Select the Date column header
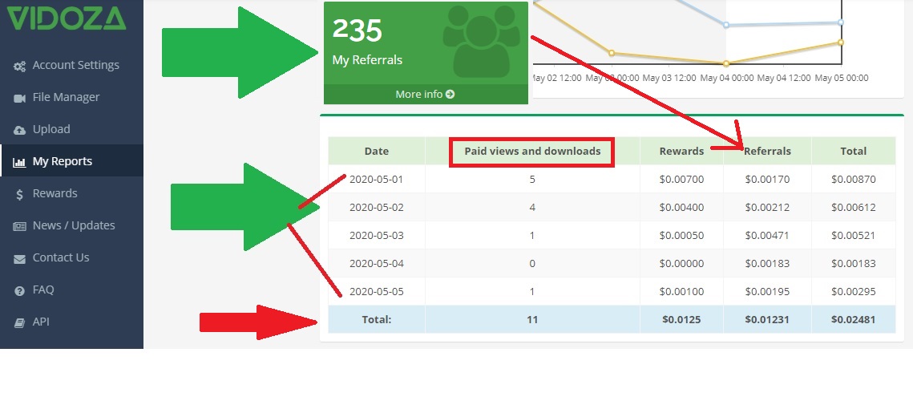913x401 pixels. tap(376, 151)
